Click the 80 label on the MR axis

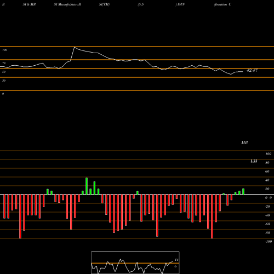(267, 163)
